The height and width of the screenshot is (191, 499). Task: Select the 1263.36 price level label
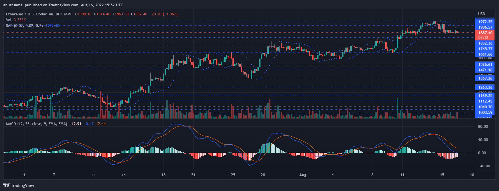[x=485, y=87]
